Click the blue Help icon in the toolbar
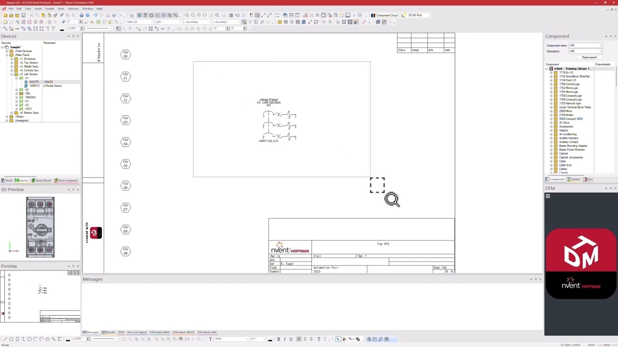This screenshot has height=347, width=618. (87, 15)
